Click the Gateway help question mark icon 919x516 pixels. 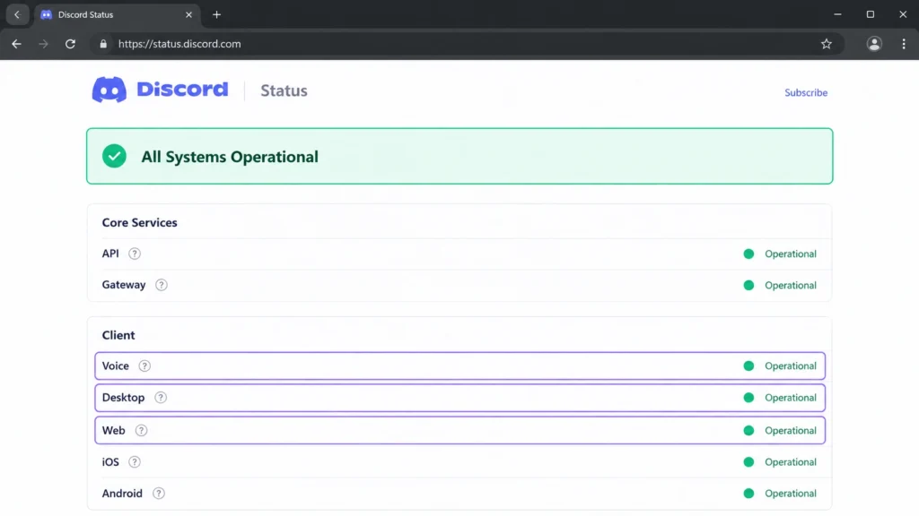pyautogui.click(x=162, y=285)
